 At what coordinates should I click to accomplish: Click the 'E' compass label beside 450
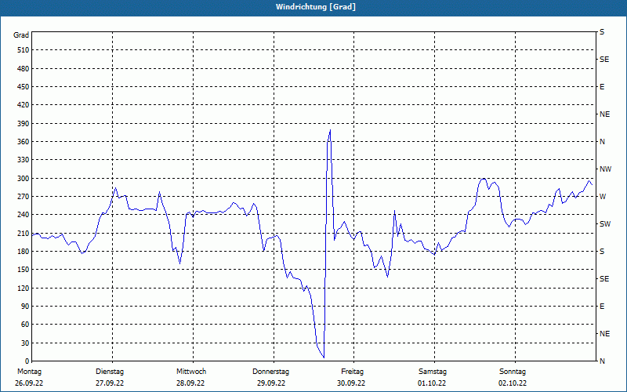(602, 87)
